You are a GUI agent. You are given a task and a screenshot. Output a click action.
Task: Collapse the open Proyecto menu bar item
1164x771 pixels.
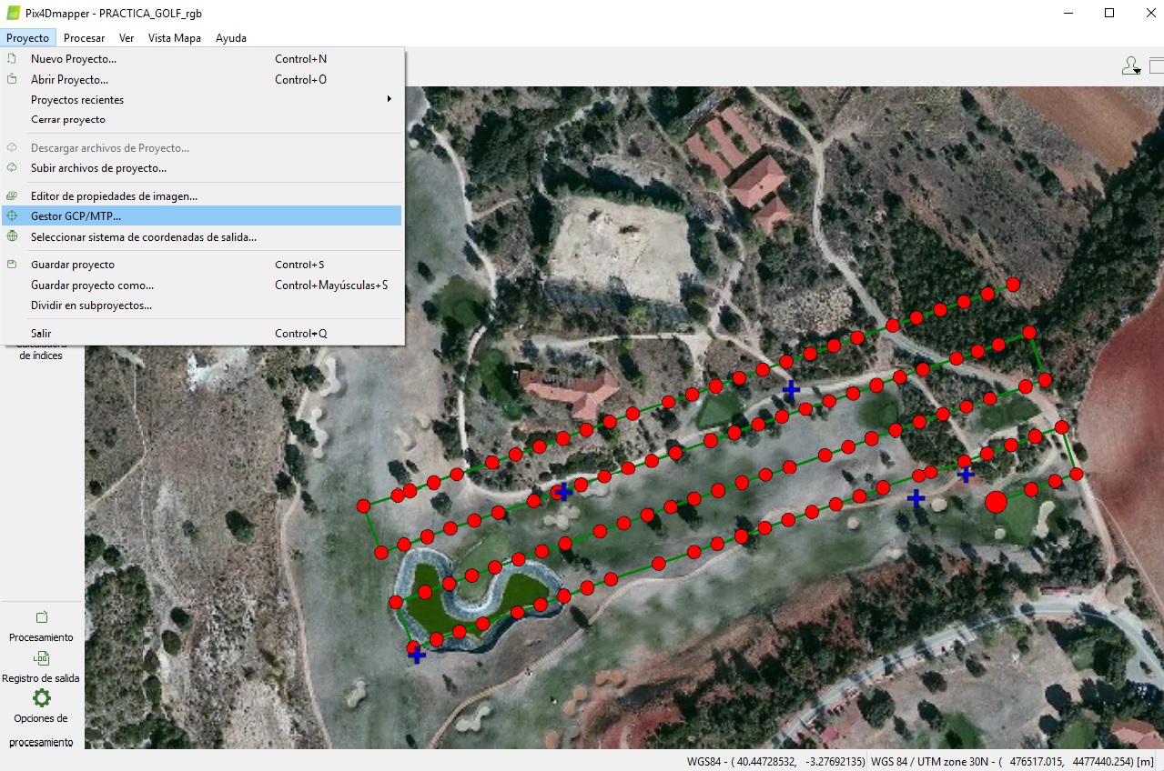coord(27,38)
